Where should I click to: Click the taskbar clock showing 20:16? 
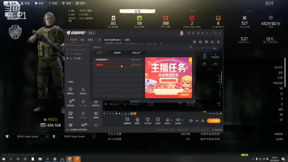coord(274,159)
